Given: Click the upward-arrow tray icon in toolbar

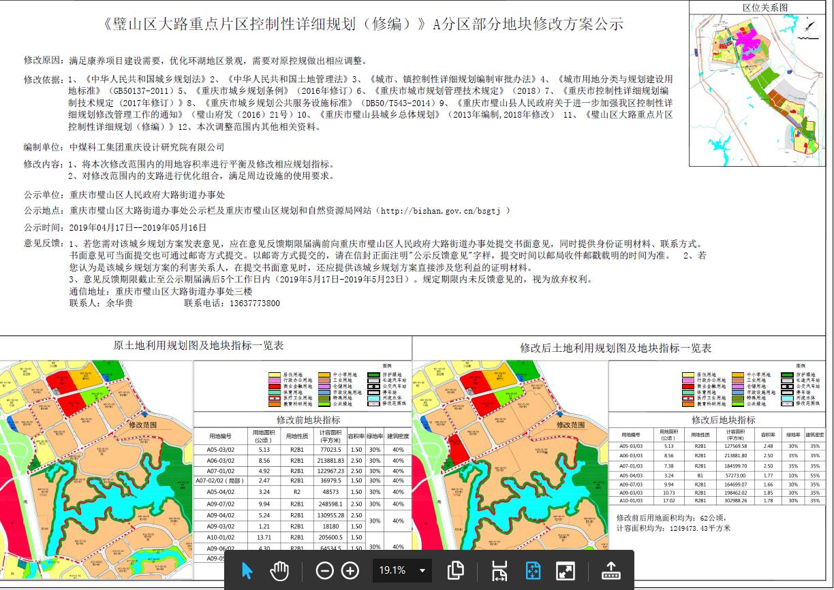Looking at the screenshot, I should (611, 570).
